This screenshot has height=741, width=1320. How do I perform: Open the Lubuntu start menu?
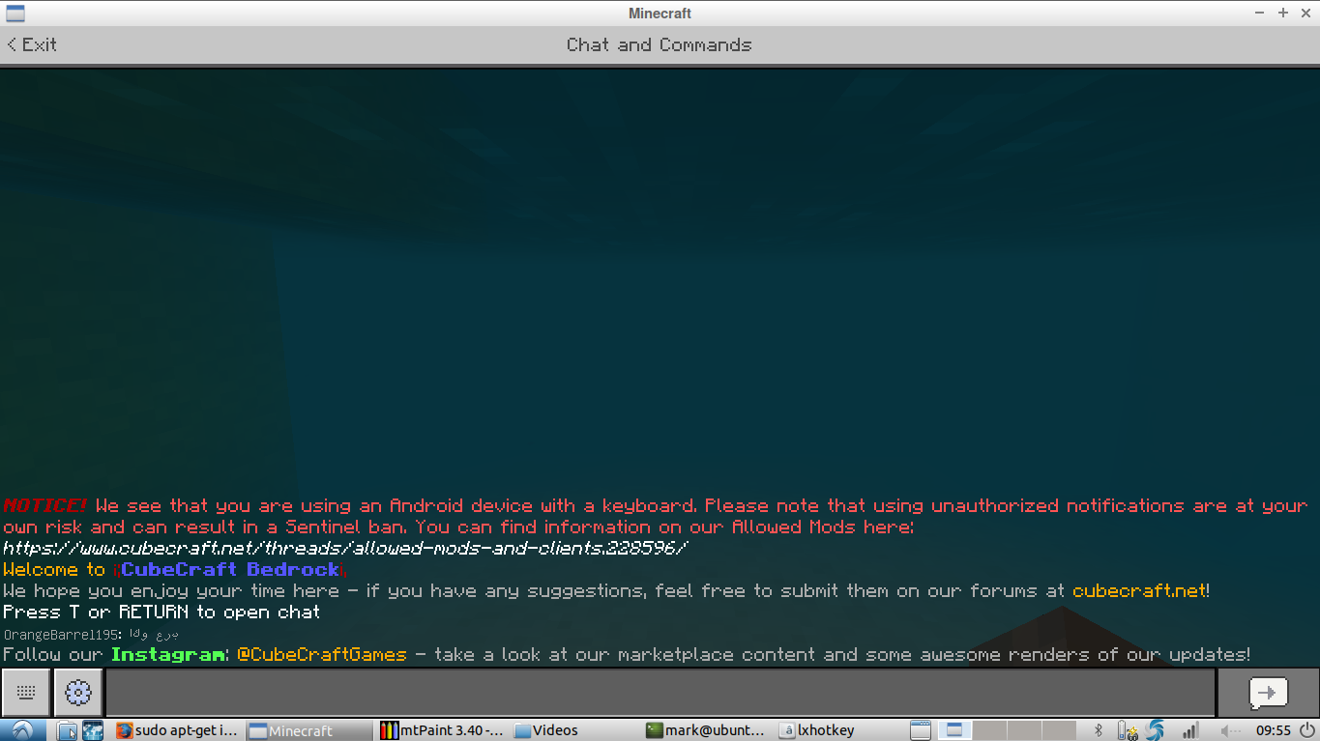point(22,730)
